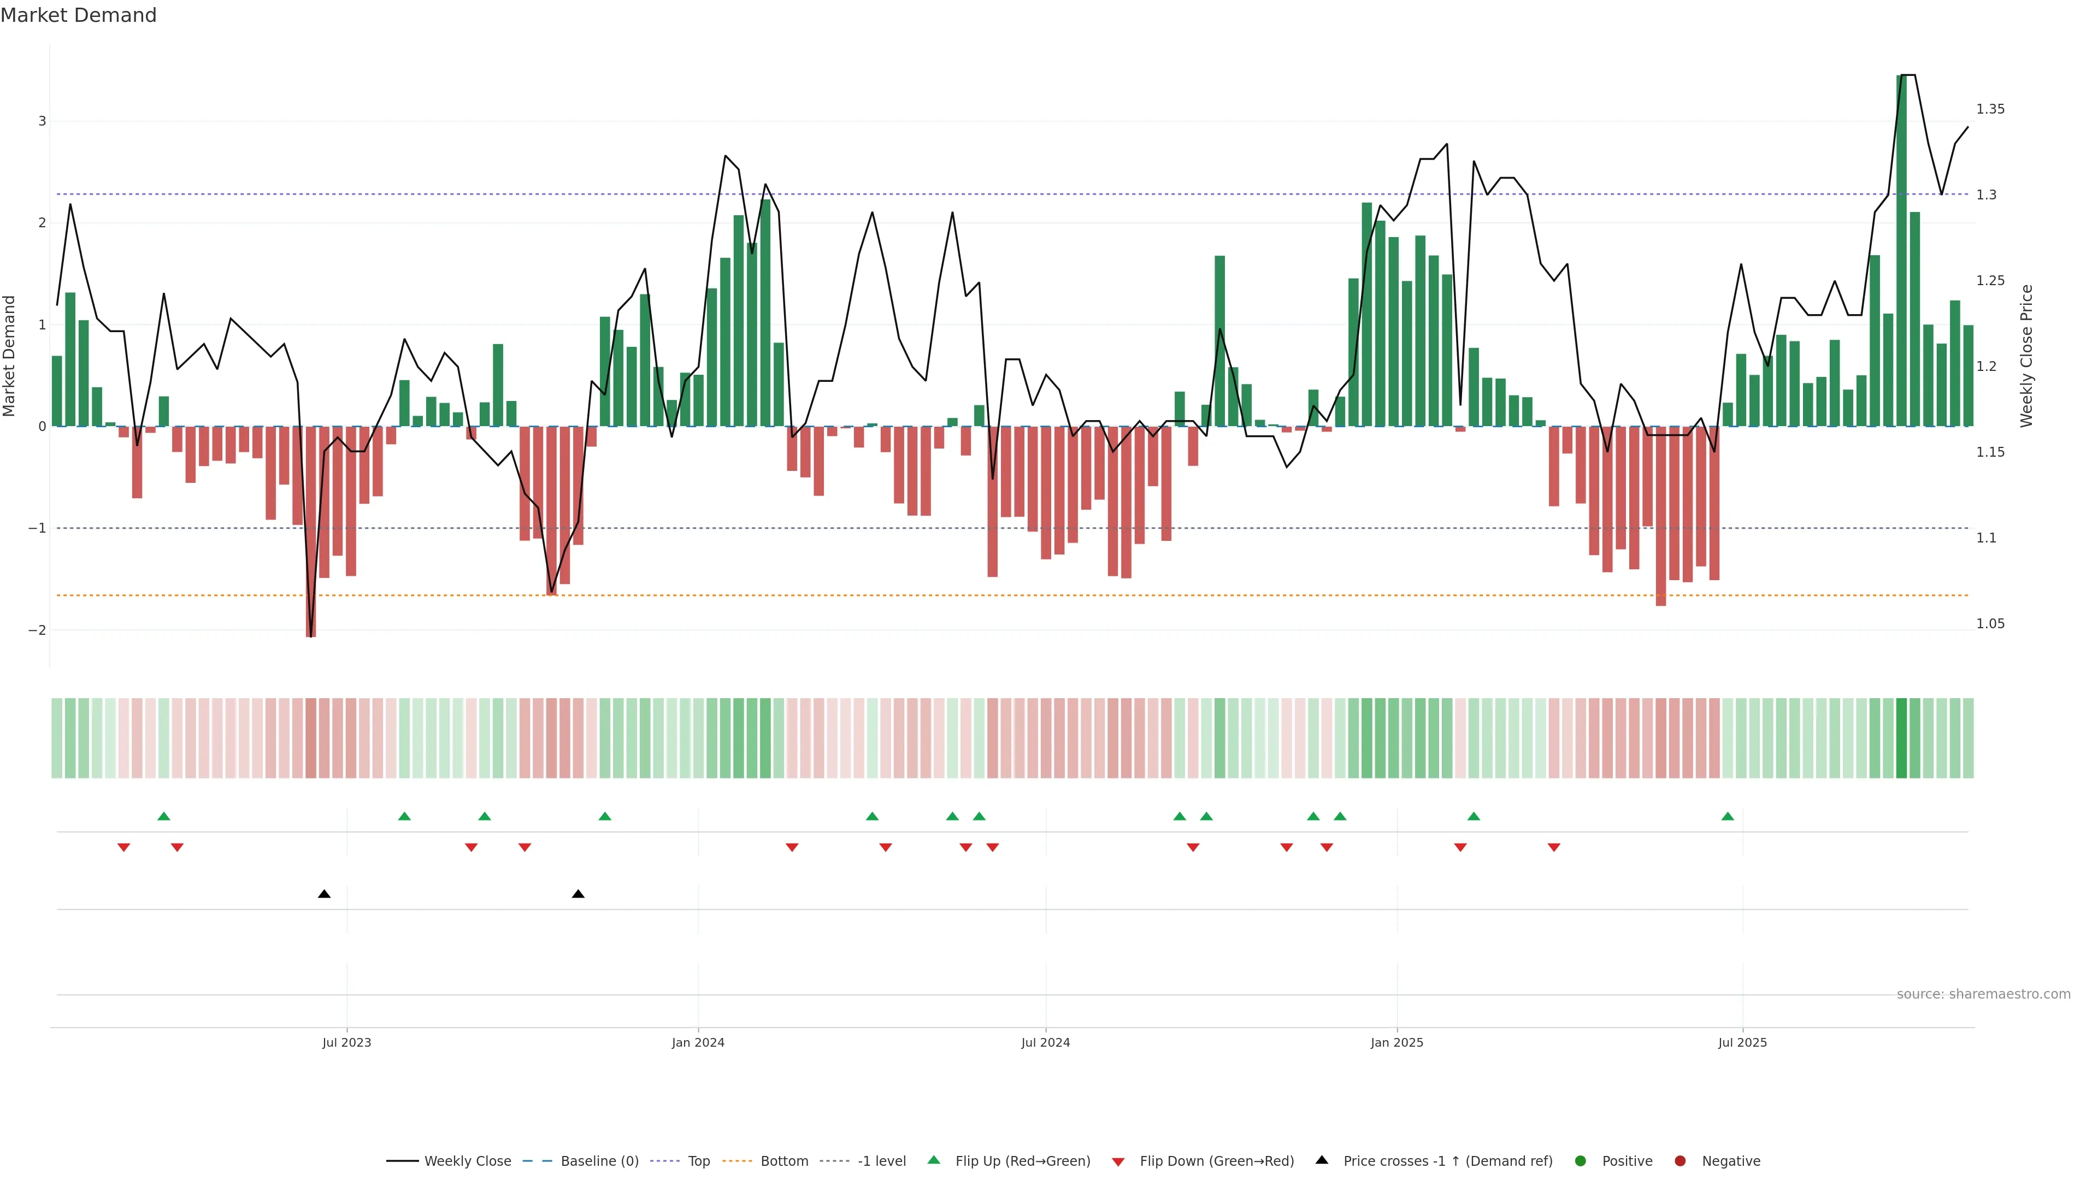Click the Jan 2025 axis label
This screenshot has width=2098, height=1180.
pos(1397,1042)
